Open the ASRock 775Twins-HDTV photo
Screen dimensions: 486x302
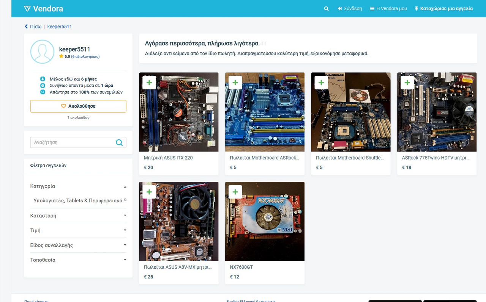(437, 112)
